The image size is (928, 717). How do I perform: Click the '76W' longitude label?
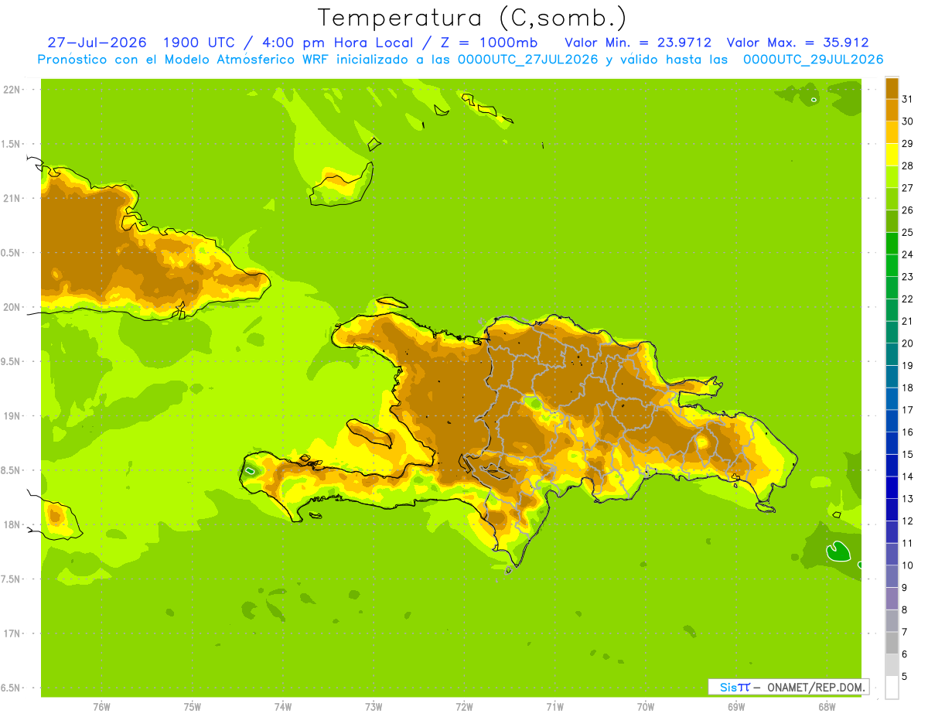[x=101, y=707]
